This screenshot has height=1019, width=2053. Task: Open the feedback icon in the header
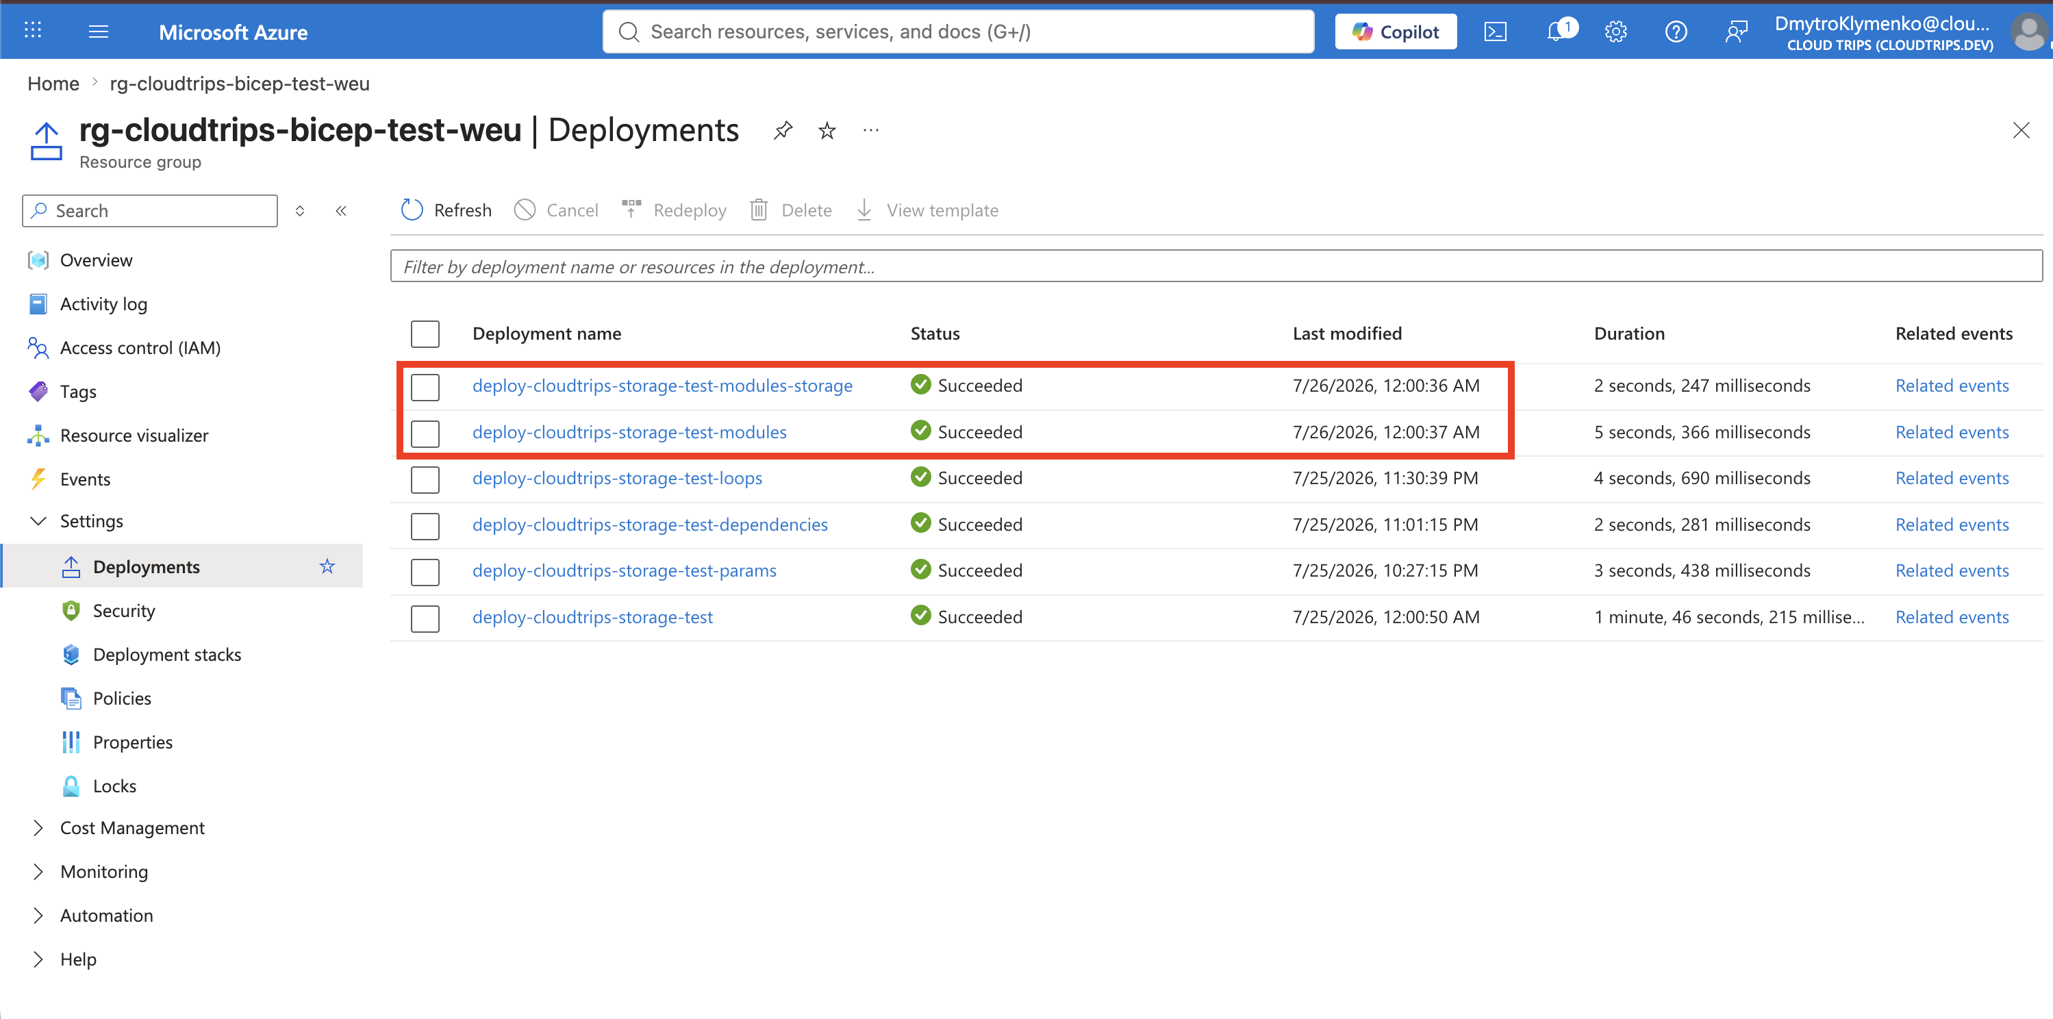click(1736, 32)
